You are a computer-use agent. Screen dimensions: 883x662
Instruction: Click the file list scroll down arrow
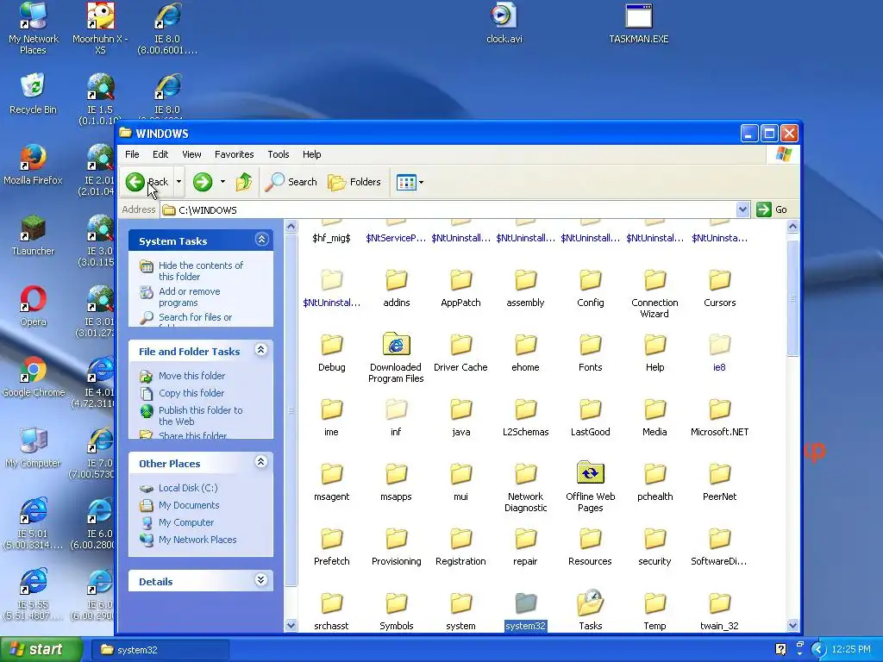point(792,625)
